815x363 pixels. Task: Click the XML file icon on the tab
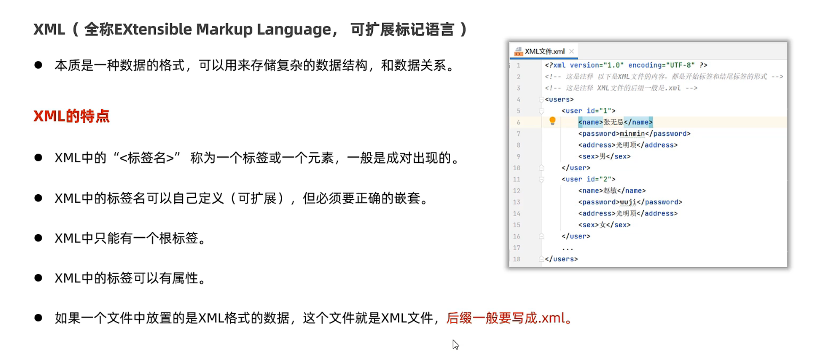click(x=518, y=51)
